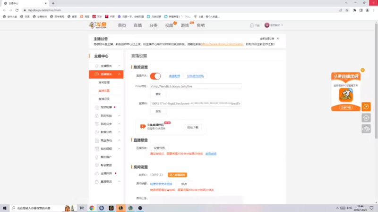The height and width of the screenshot is (212, 378).
Task: Click the 数据分析 pie chart icon
Action: tap(97, 132)
